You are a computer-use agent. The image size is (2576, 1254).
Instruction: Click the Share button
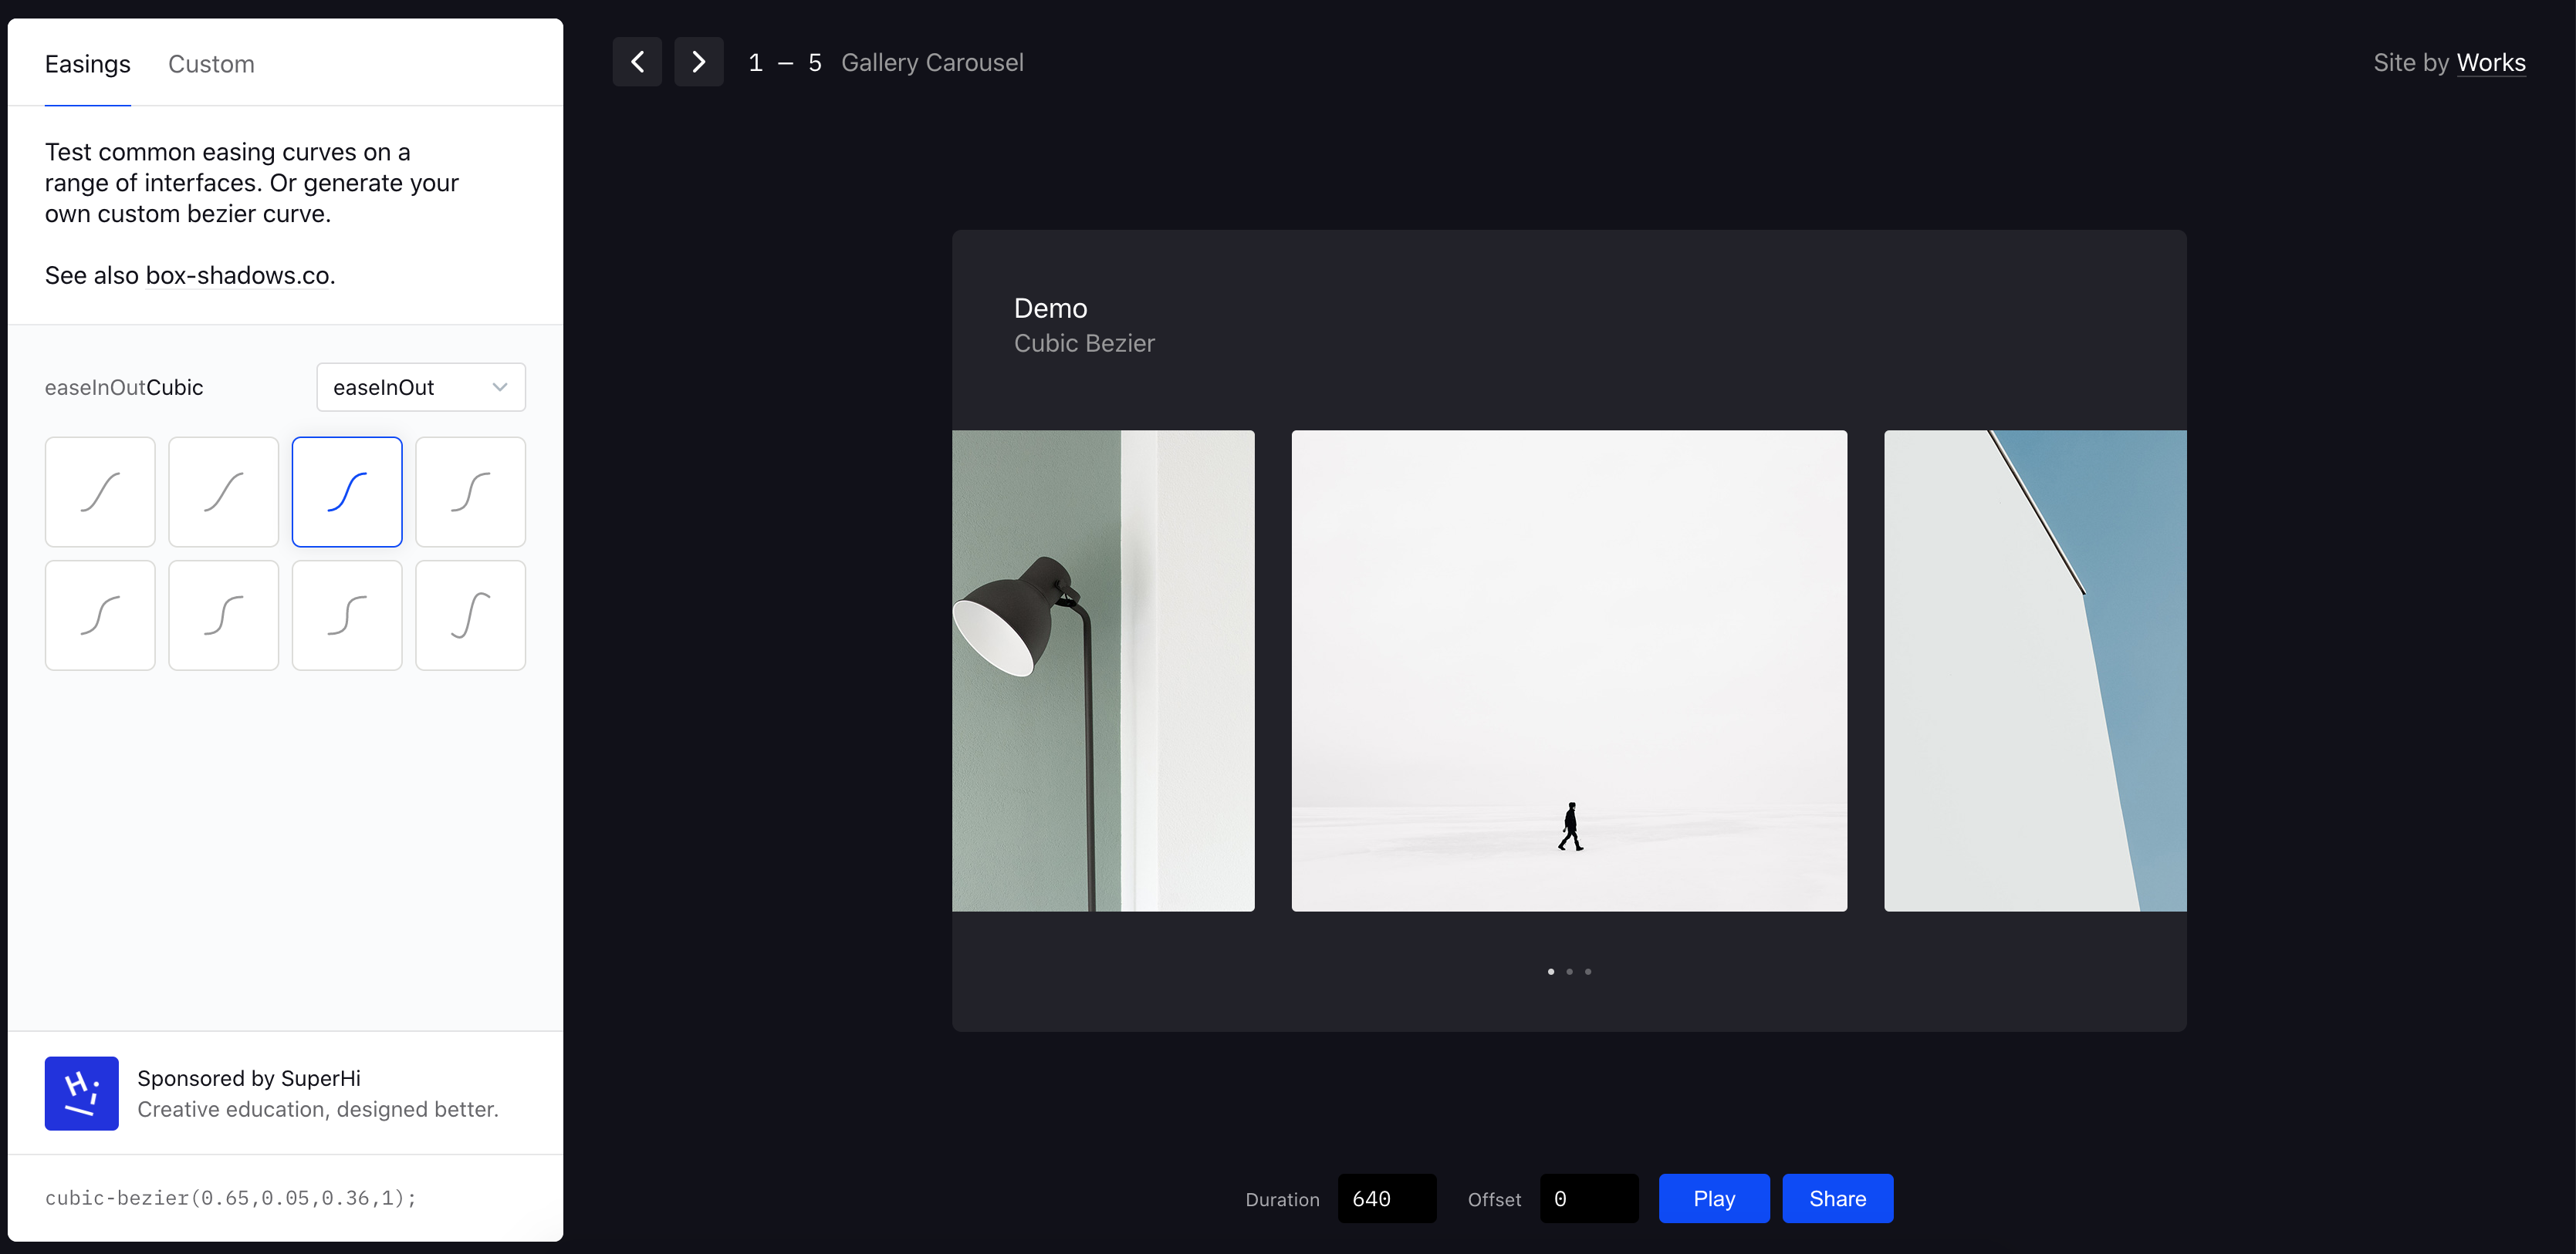pos(1837,1198)
